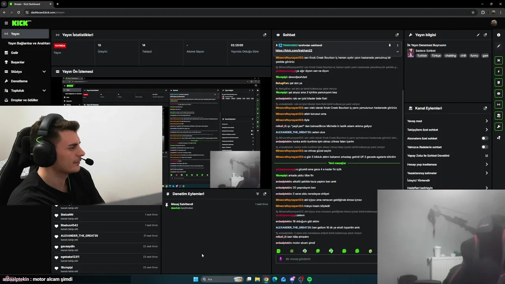Click İzleyici Yönlendir in Kanal Eylemleri
505x284 pixels.
(x=419, y=181)
